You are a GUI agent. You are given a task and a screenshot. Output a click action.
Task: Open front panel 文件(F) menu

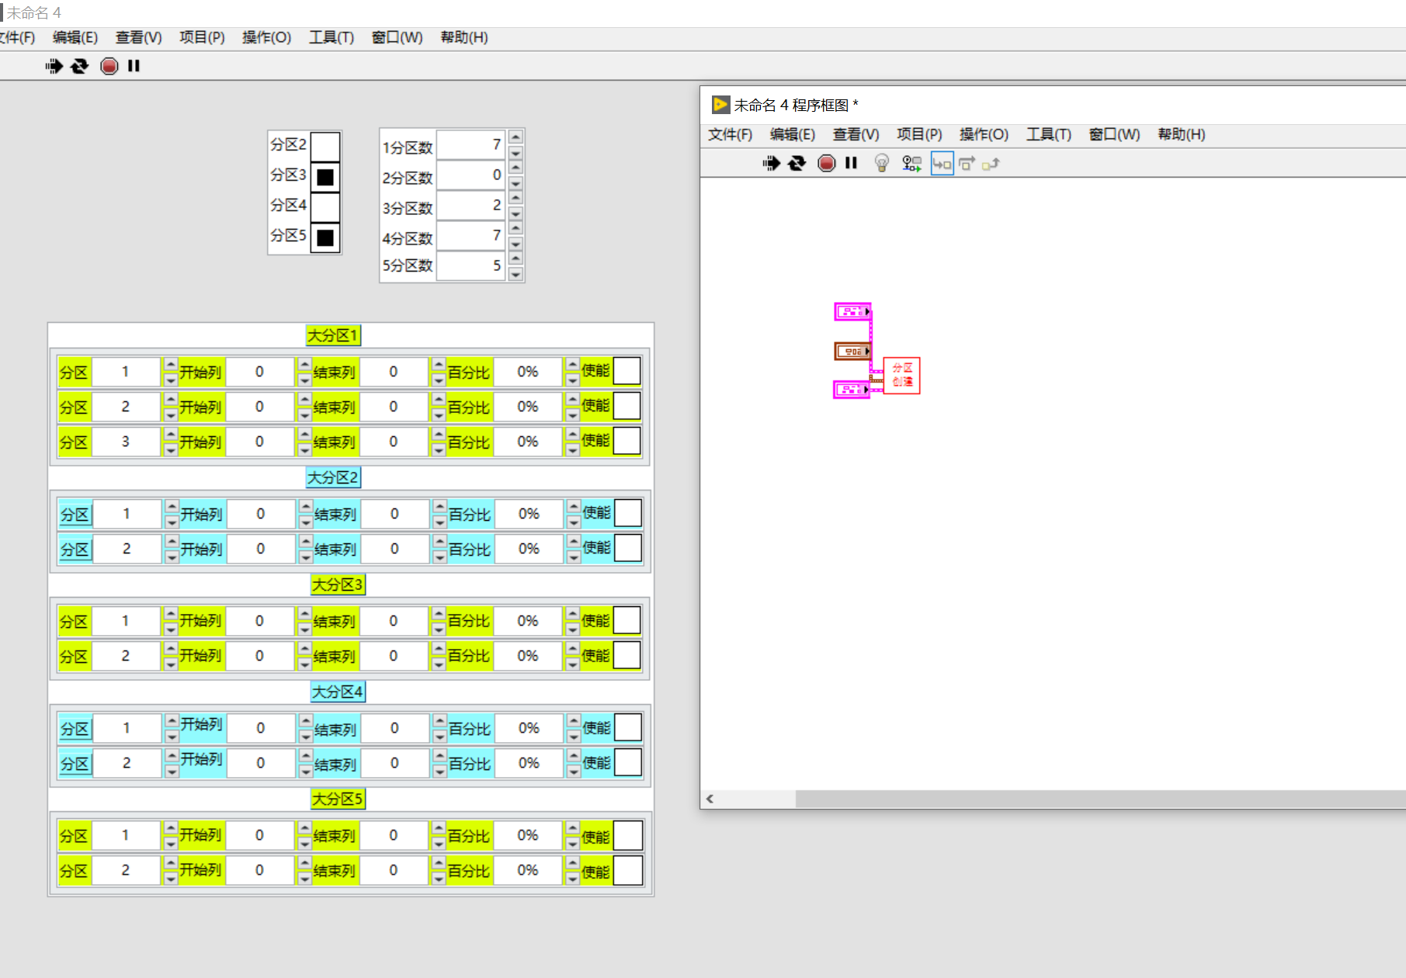[x=17, y=37]
